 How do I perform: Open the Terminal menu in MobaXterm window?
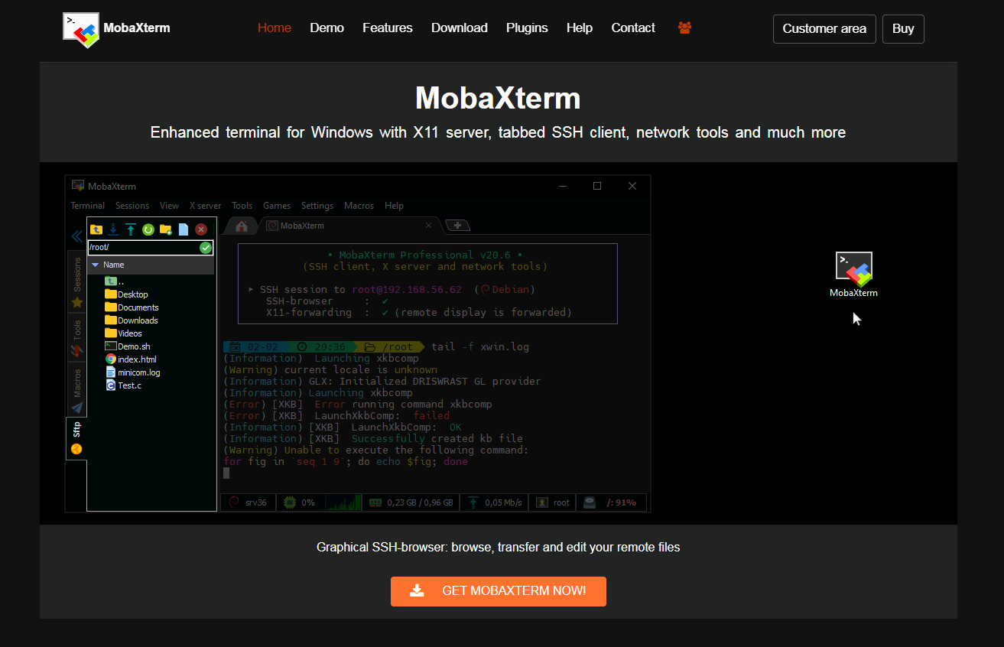coord(88,206)
